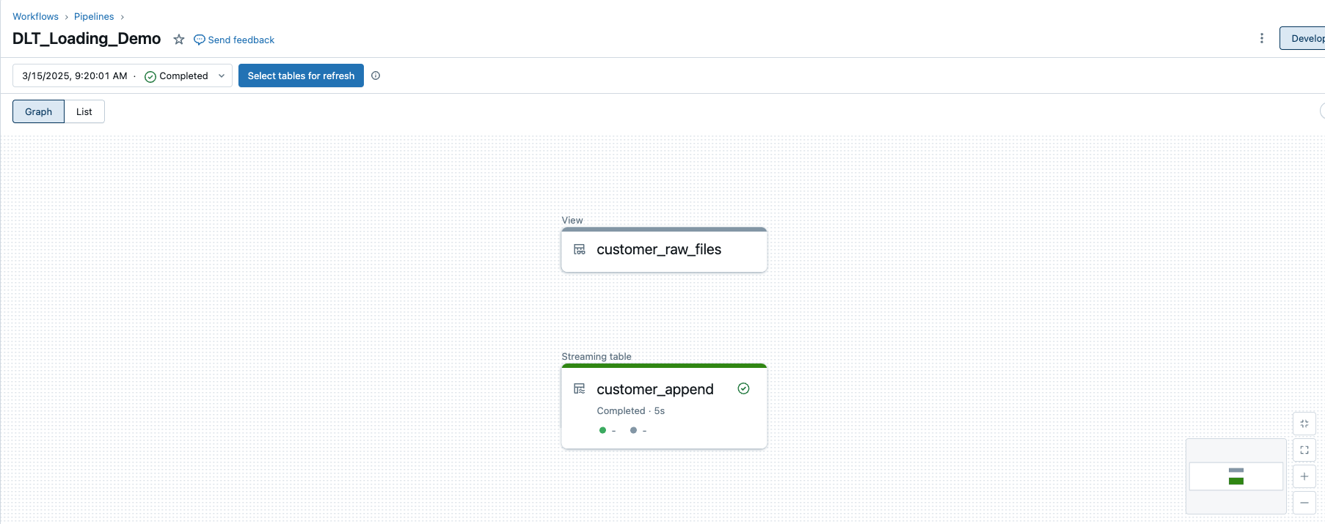Open the kebab menu with three vertical dots
Image resolution: width=1325 pixels, height=524 pixels.
1262,38
